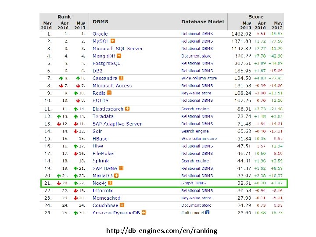The width and height of the screenshot is (316, 237).
Task: Open the Couchbase link
Action: tap(105, 205)
